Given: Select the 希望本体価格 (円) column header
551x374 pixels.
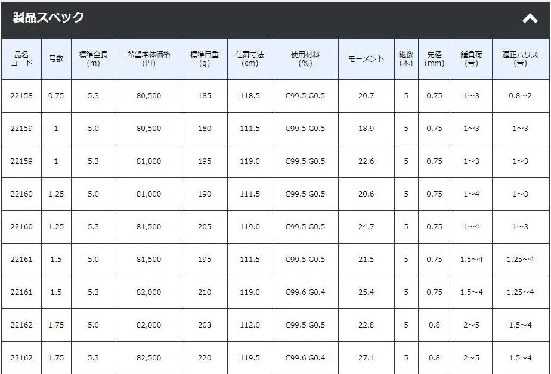Looking at the screenshot, I should tap(148, 58).
